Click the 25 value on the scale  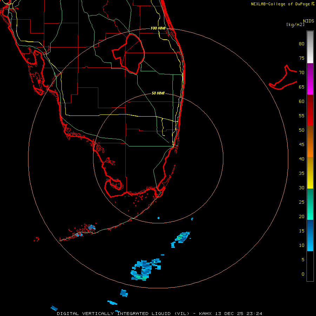[302, 202]
